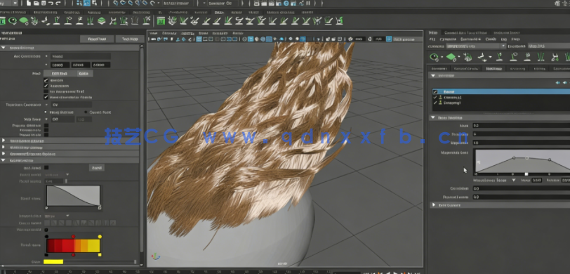Viewport: 570px width, 274px height.
Task: Click the save scene disk icon
Action: (44, 4)
